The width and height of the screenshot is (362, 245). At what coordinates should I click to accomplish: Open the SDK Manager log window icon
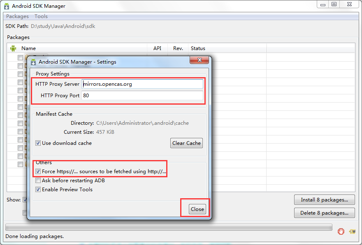(x=353, y=231)
